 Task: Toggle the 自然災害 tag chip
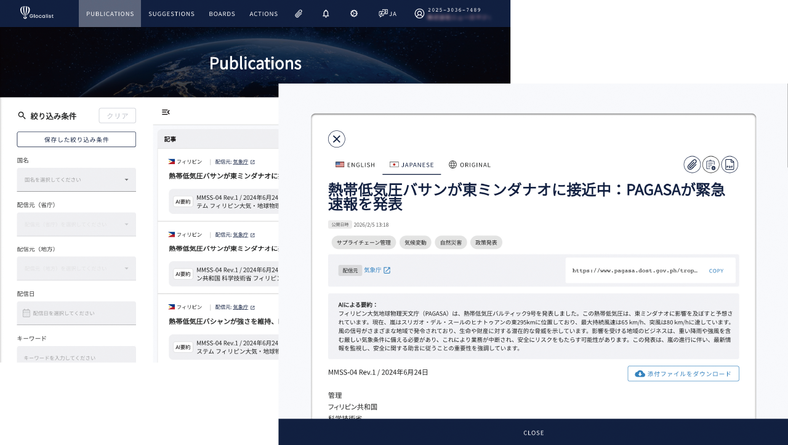click(451, 242)
